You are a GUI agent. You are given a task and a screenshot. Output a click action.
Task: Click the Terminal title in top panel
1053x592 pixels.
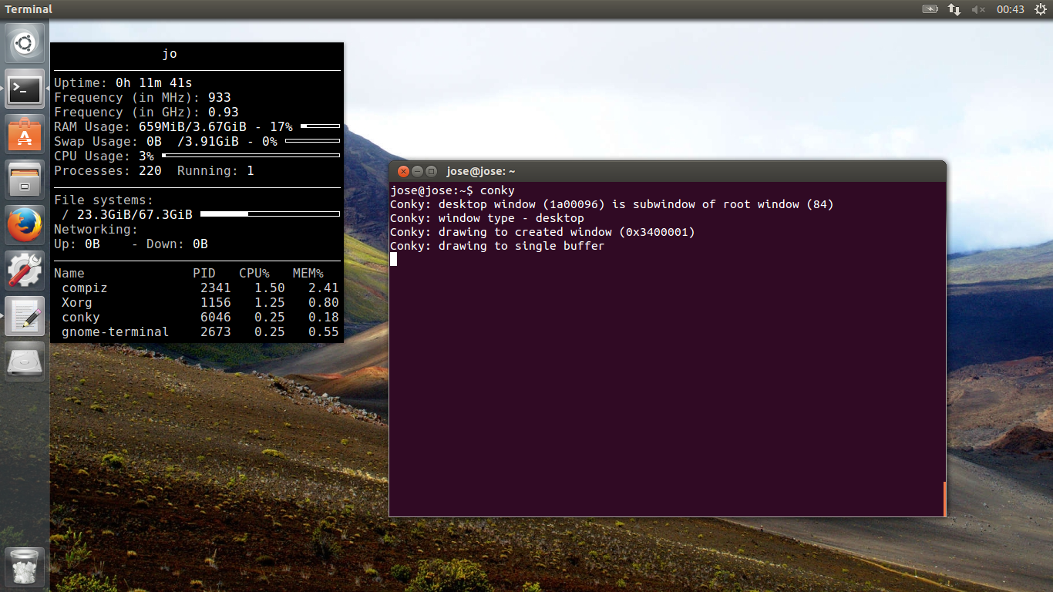tap(29, 9)
